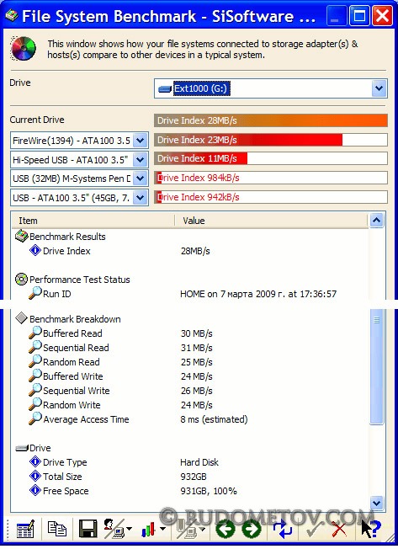The height and width of the screenshot is (549, 398).
Task: Expand the FireWire(1394) reference drive dropdown
Action: (x=141, y=141)
